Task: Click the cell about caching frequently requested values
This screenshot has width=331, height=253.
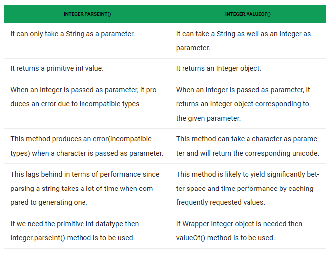Action: coord(248,189)
